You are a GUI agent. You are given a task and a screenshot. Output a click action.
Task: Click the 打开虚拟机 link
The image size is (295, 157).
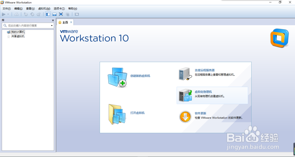pyautogui.click(x=137, y=113)
